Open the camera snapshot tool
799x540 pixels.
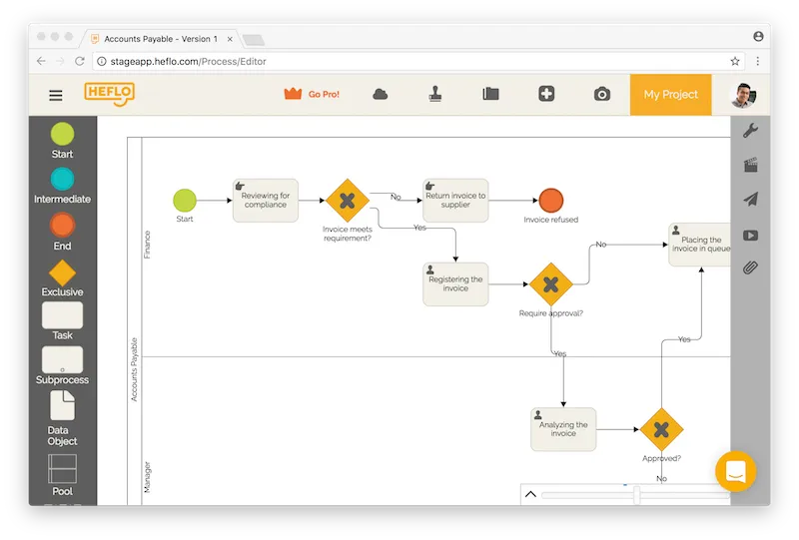pos(601,95)
